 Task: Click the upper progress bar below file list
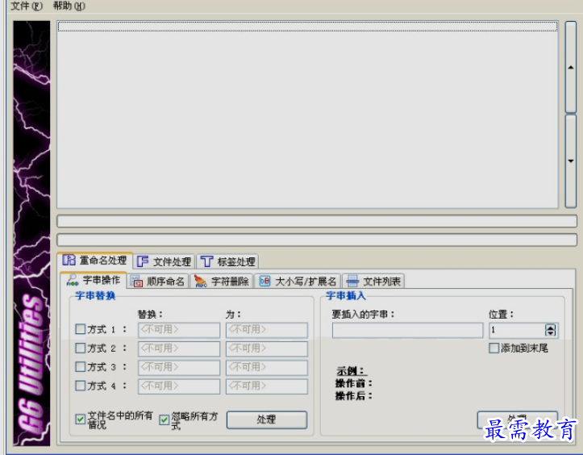pos(317,221)
